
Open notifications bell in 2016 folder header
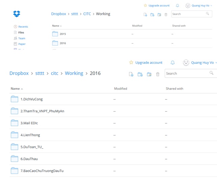(173, 63)
